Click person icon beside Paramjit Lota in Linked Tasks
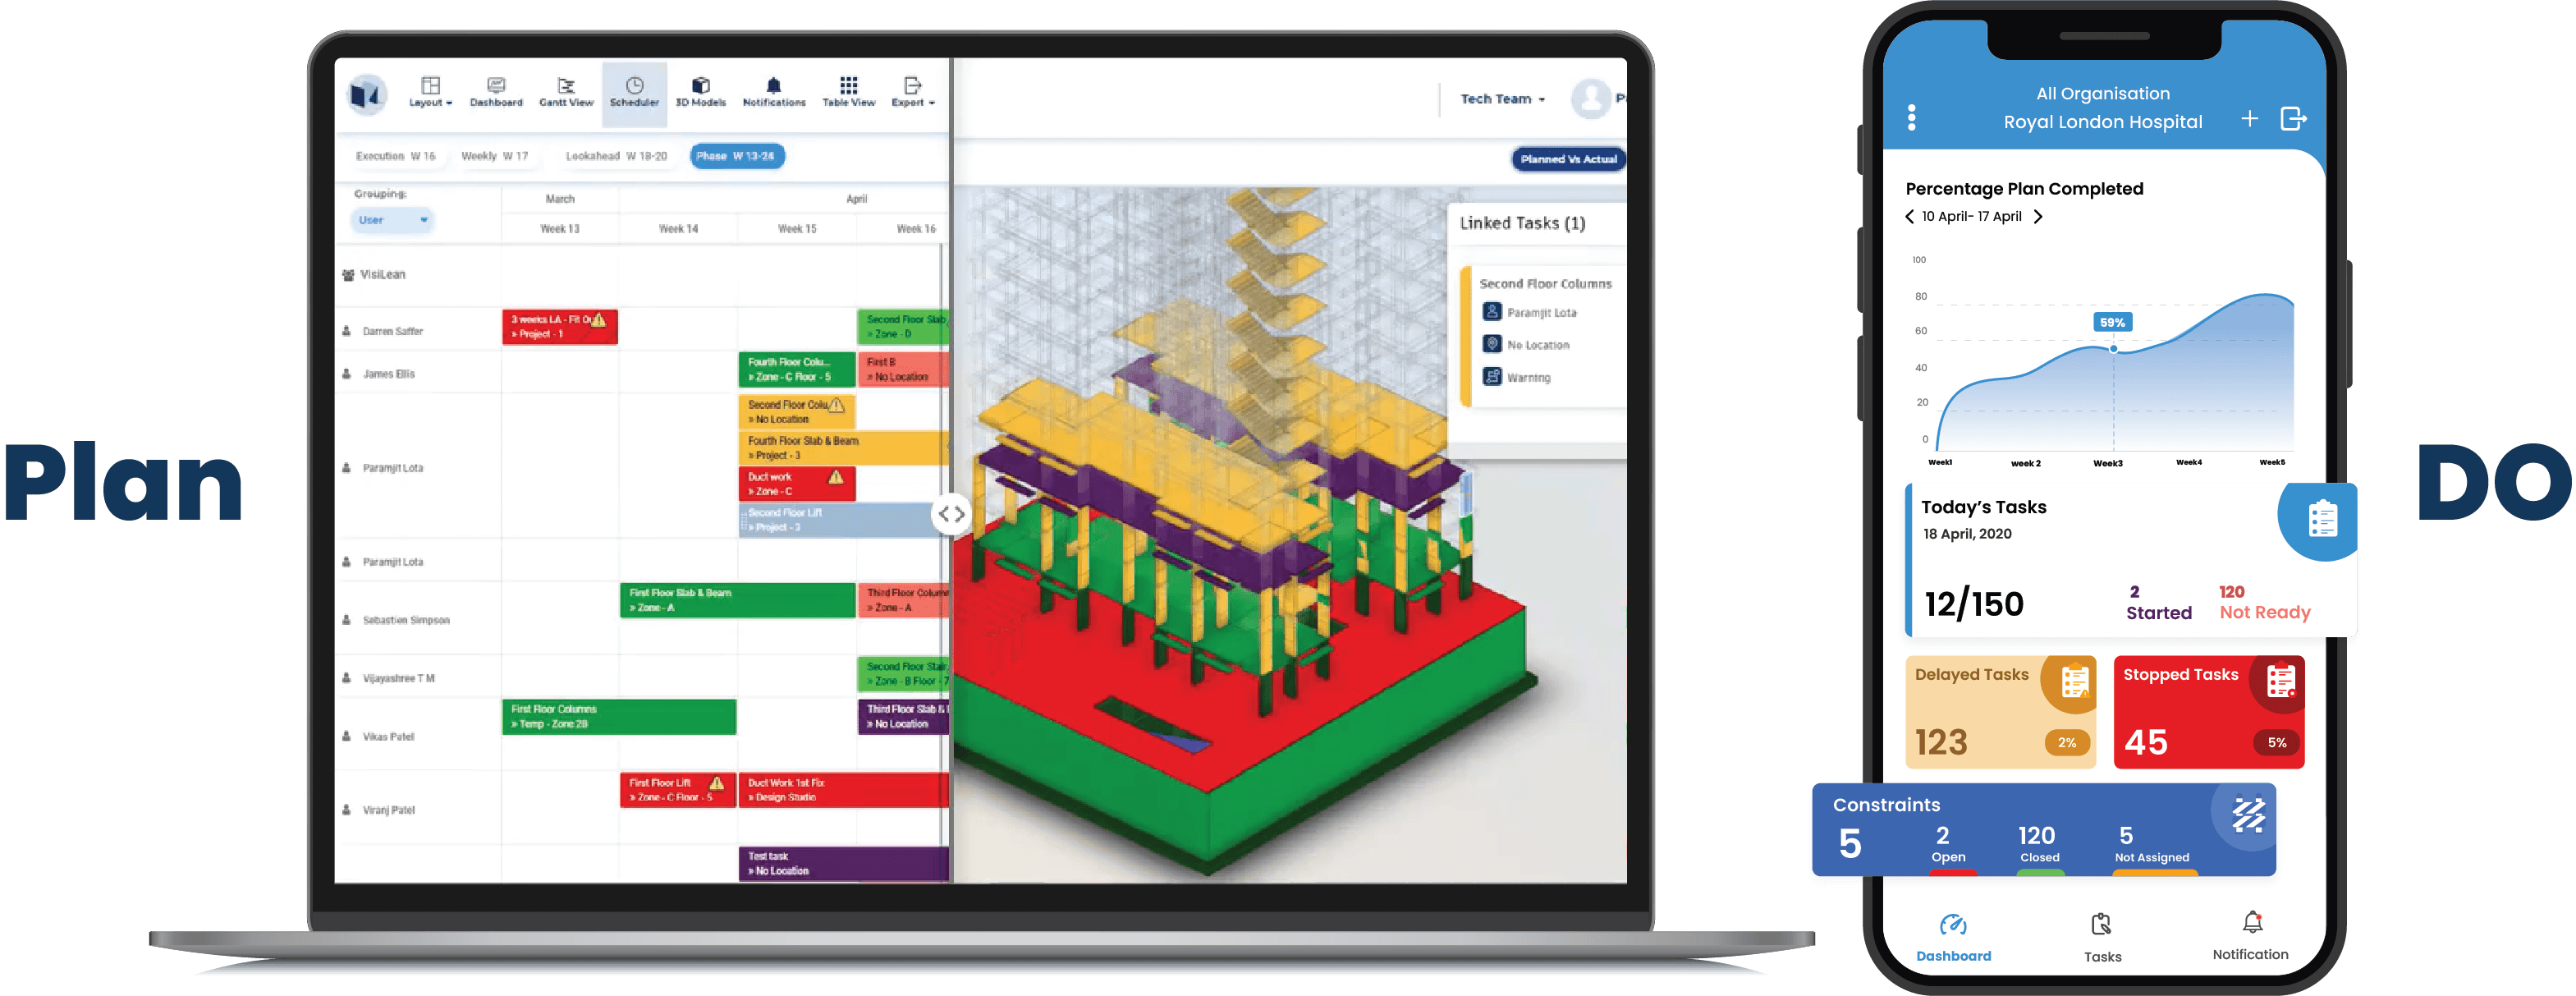2576x996 pixels. (x=1491, y=311)
